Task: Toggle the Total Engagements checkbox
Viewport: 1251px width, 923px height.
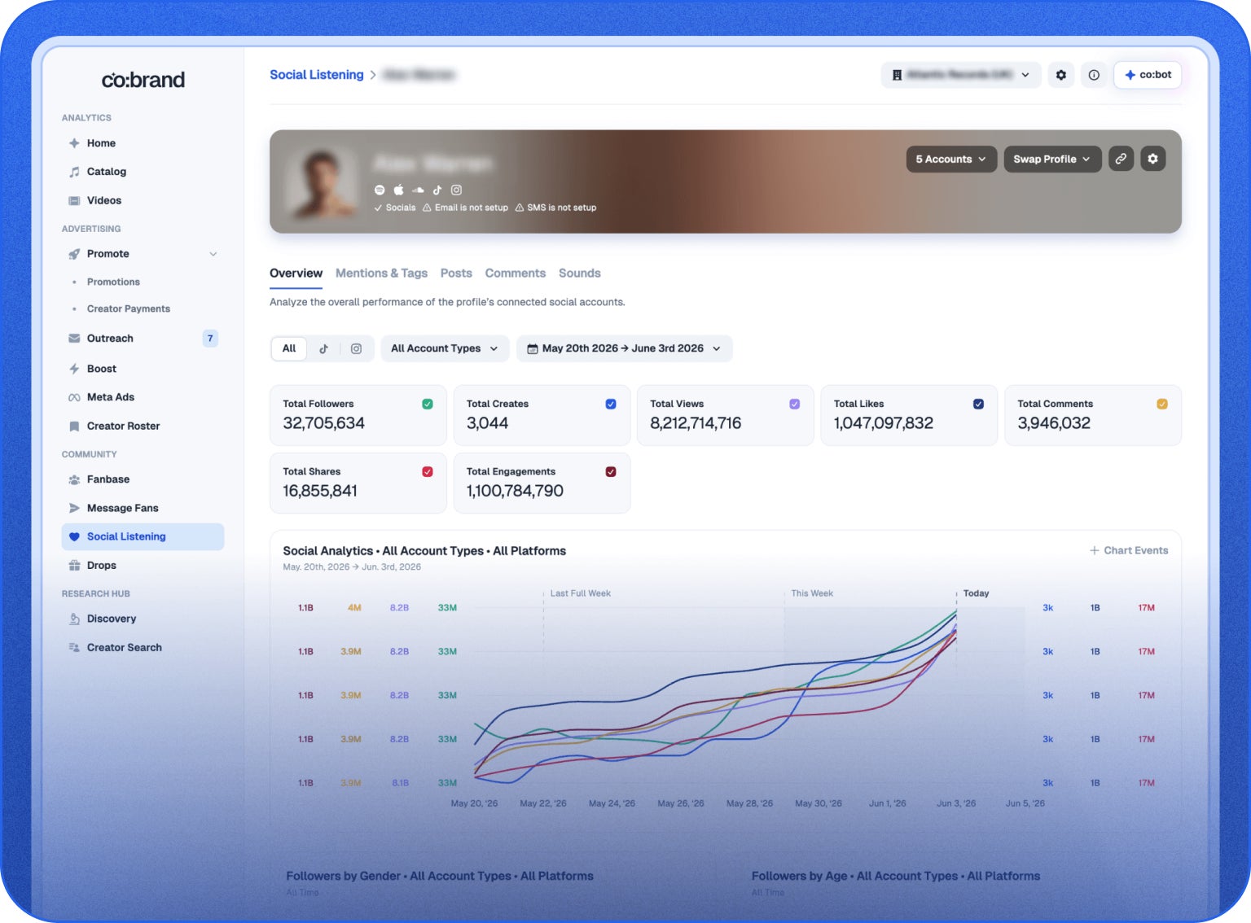Action: point(611,471)
